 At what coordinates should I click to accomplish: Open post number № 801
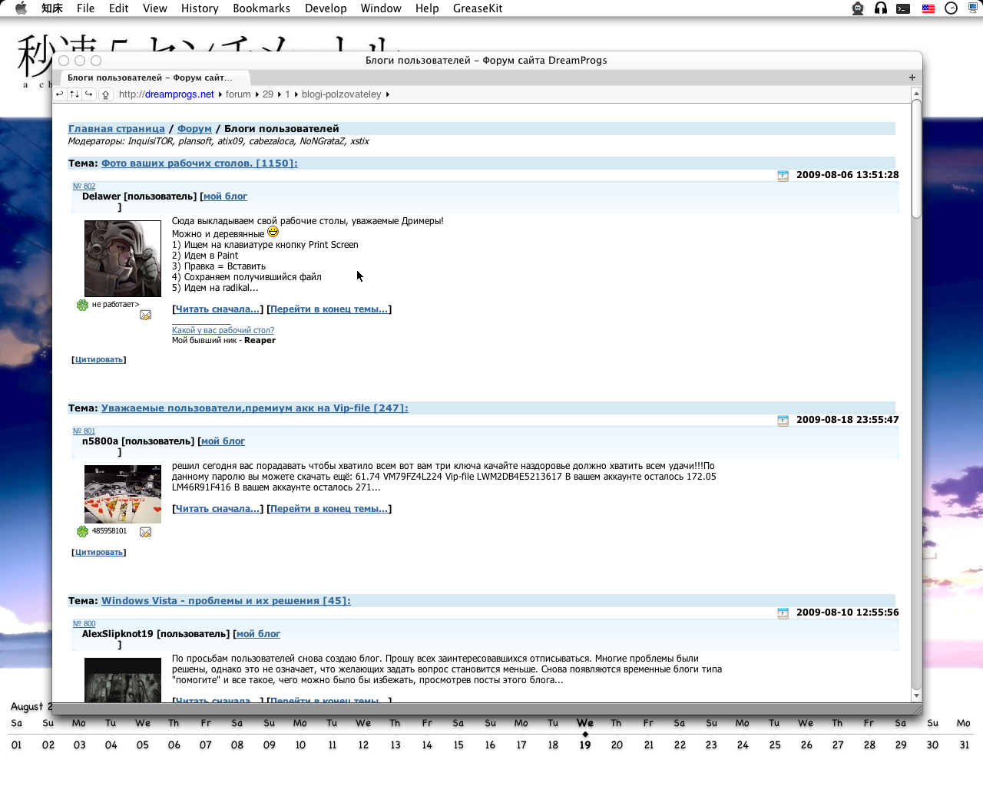coord(84,431)
